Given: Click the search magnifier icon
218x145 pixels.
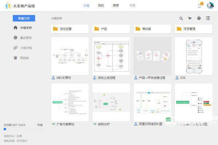Looking at the screenshot, I should coord(181,18).
